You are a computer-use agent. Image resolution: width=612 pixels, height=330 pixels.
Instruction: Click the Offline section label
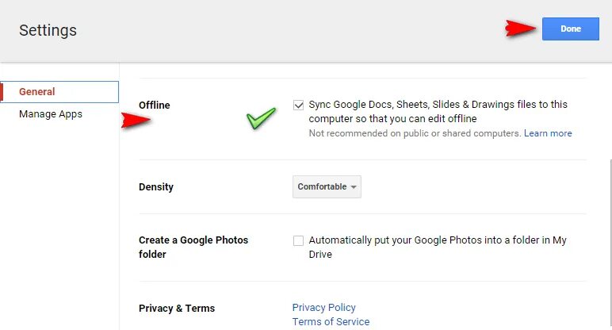pos(155,106)
